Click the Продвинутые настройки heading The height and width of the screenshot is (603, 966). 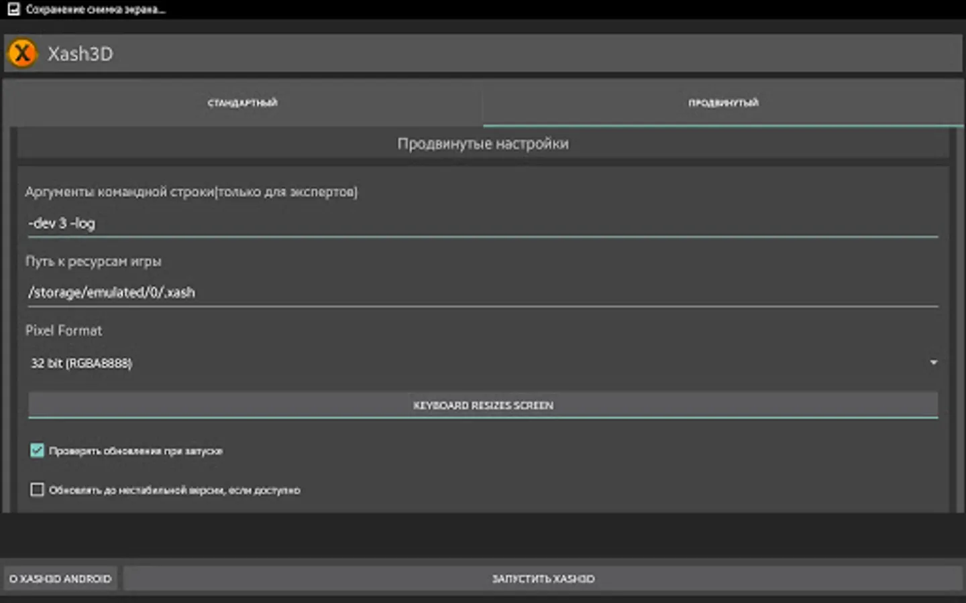[483, 143]
